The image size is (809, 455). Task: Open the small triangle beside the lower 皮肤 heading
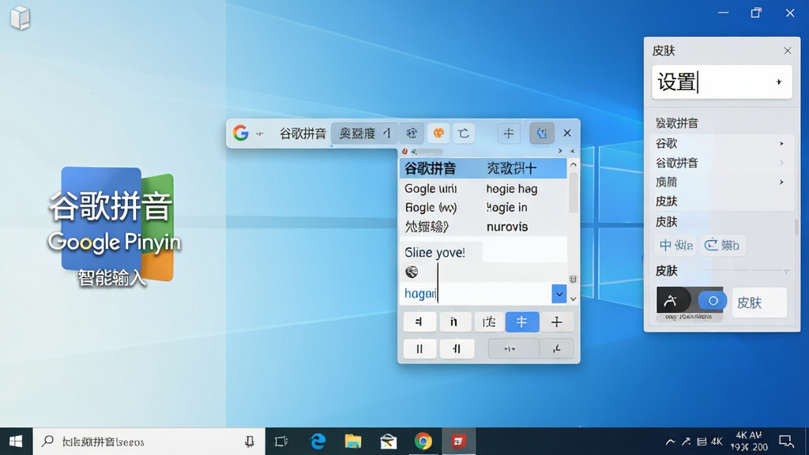(x=786, y=272)
